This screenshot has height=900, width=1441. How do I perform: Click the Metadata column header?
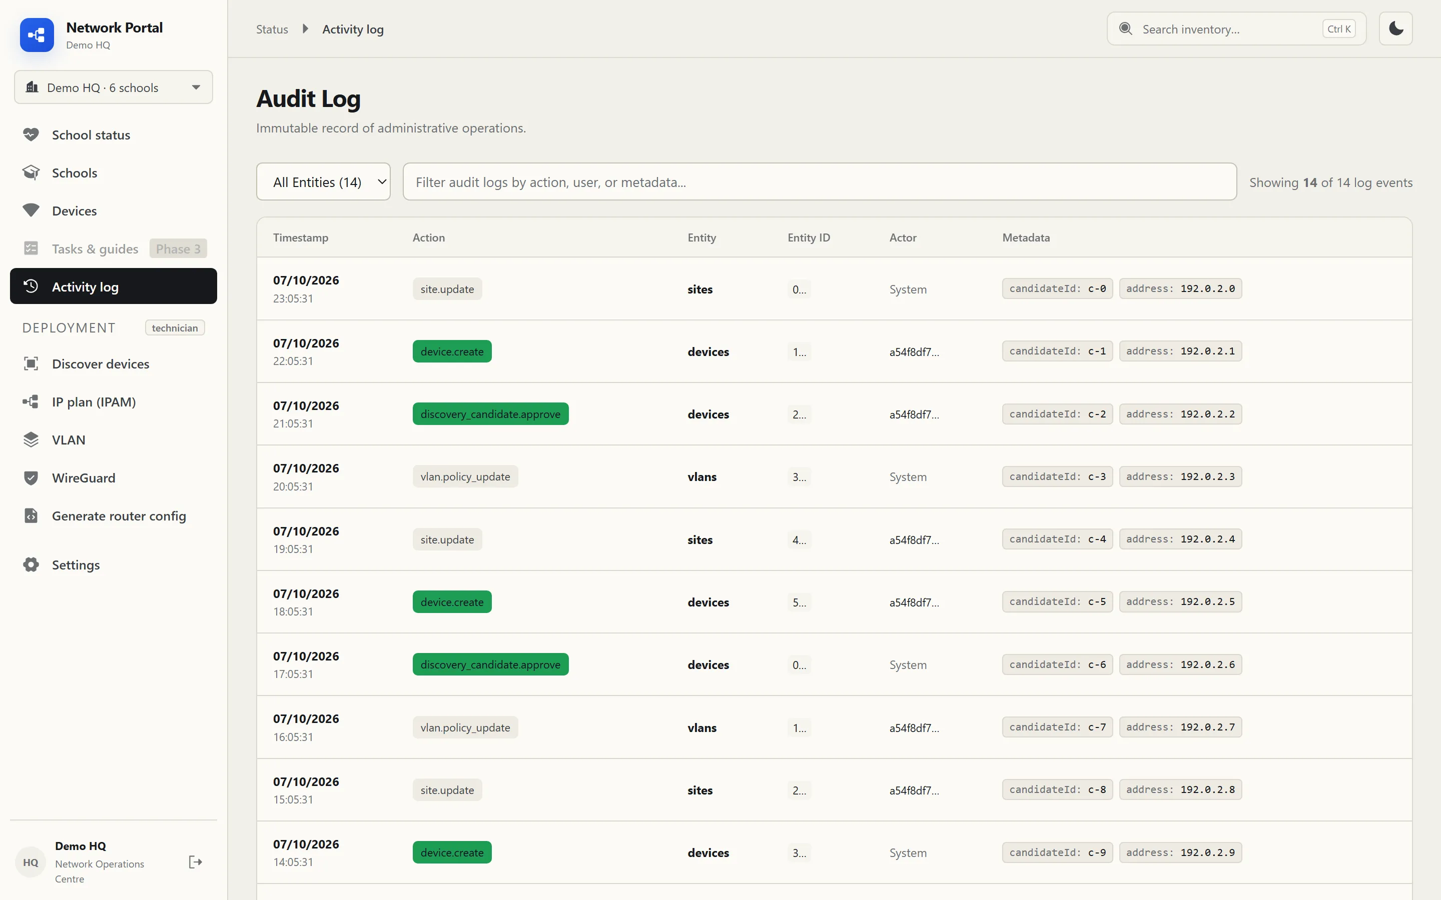pyautogui.click(x=1026, y=237)
